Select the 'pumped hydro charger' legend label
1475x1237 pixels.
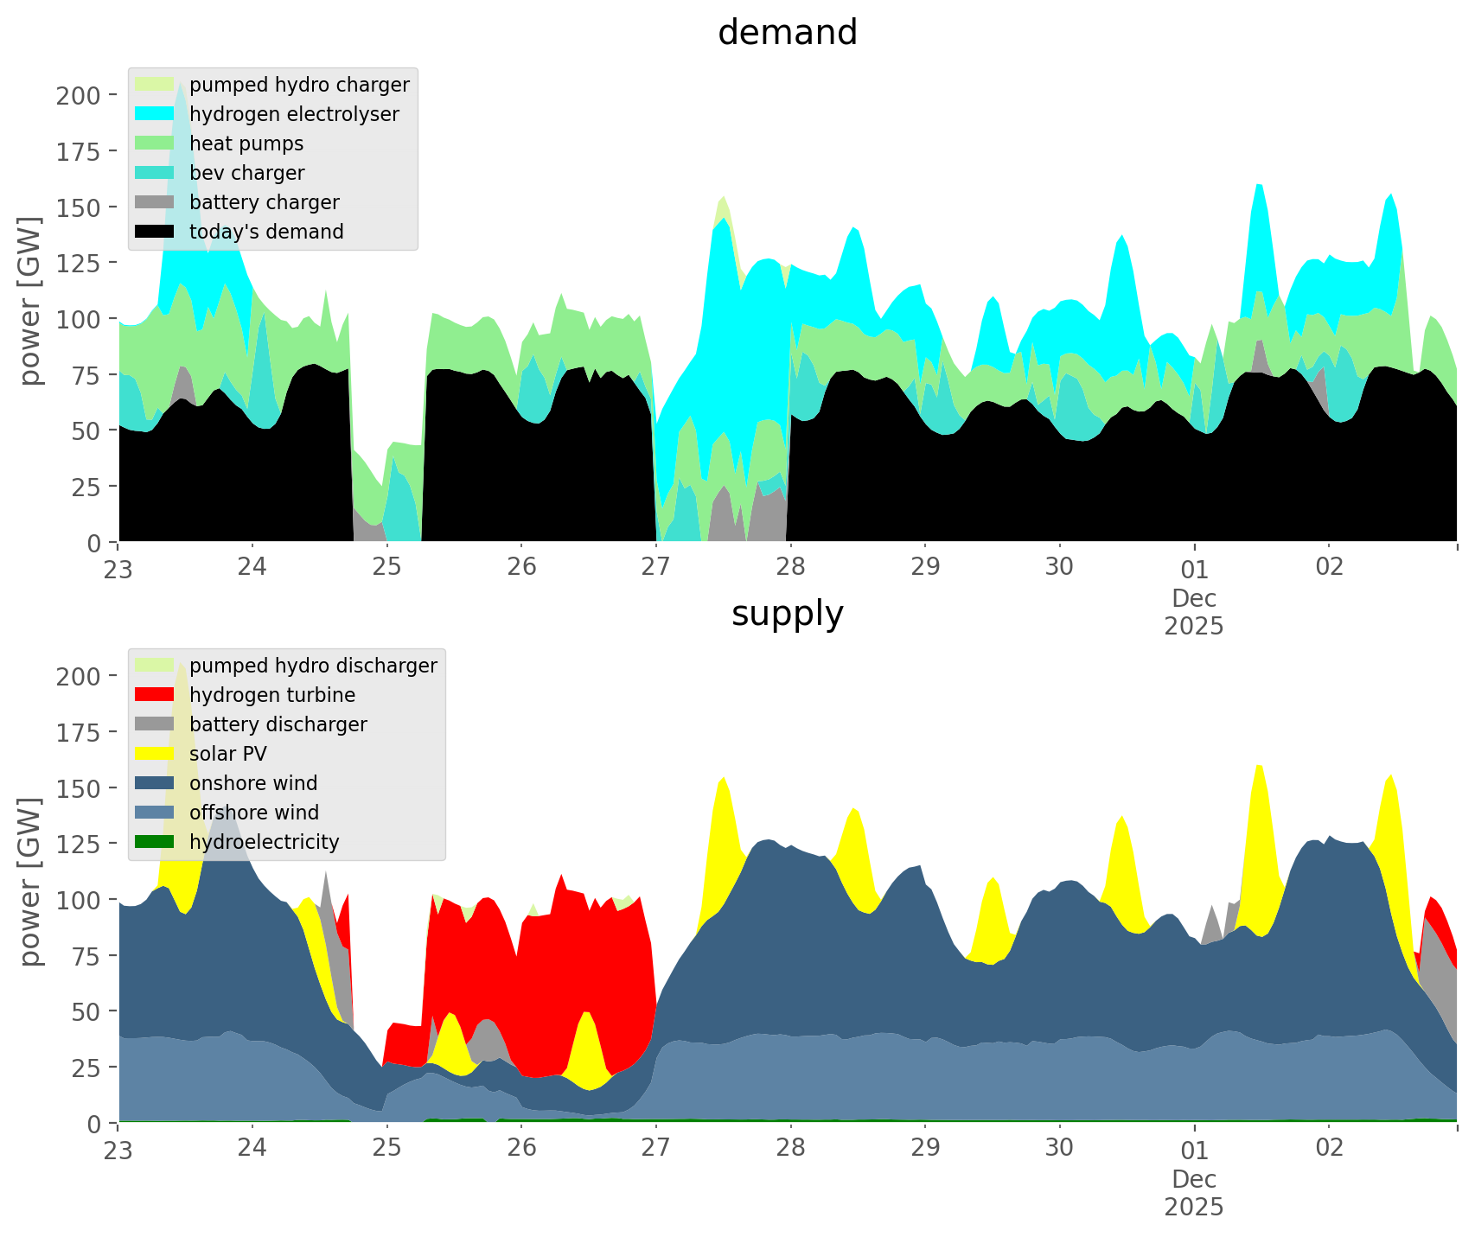[299, 85]
